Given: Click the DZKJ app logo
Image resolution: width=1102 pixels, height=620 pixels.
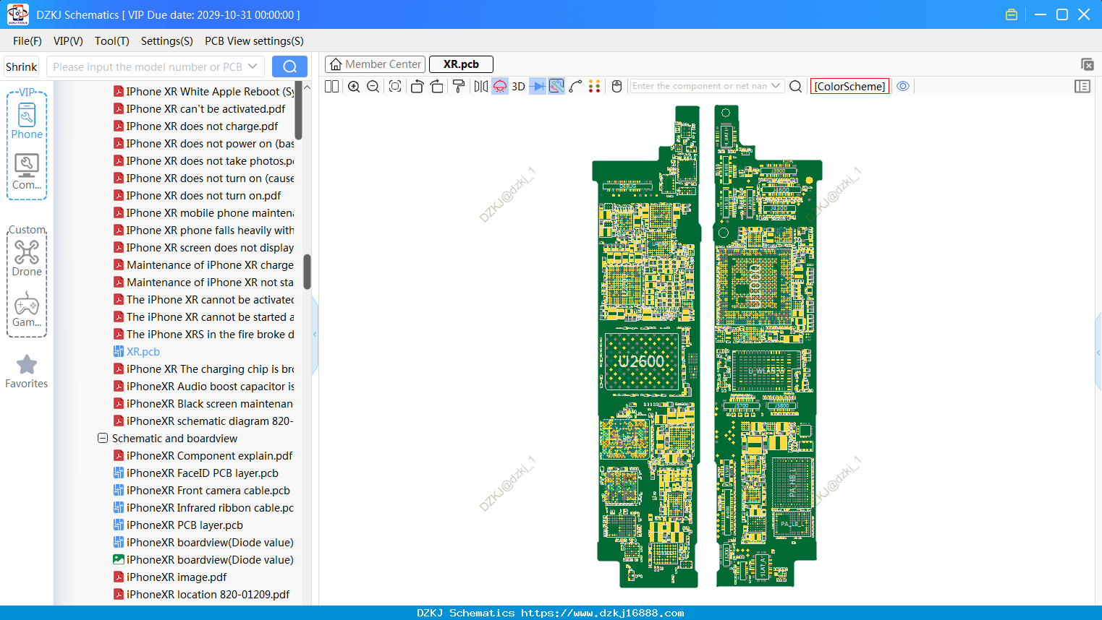Looking at the screenshot, I should (17, 14).
